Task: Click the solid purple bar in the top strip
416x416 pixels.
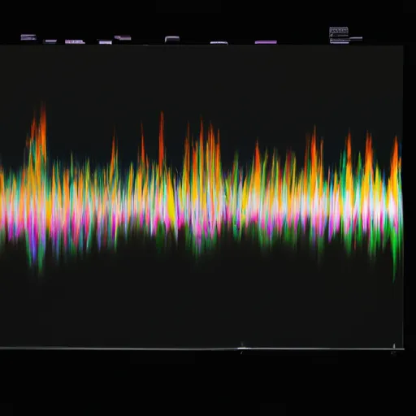Action: [x=266, y=42]
